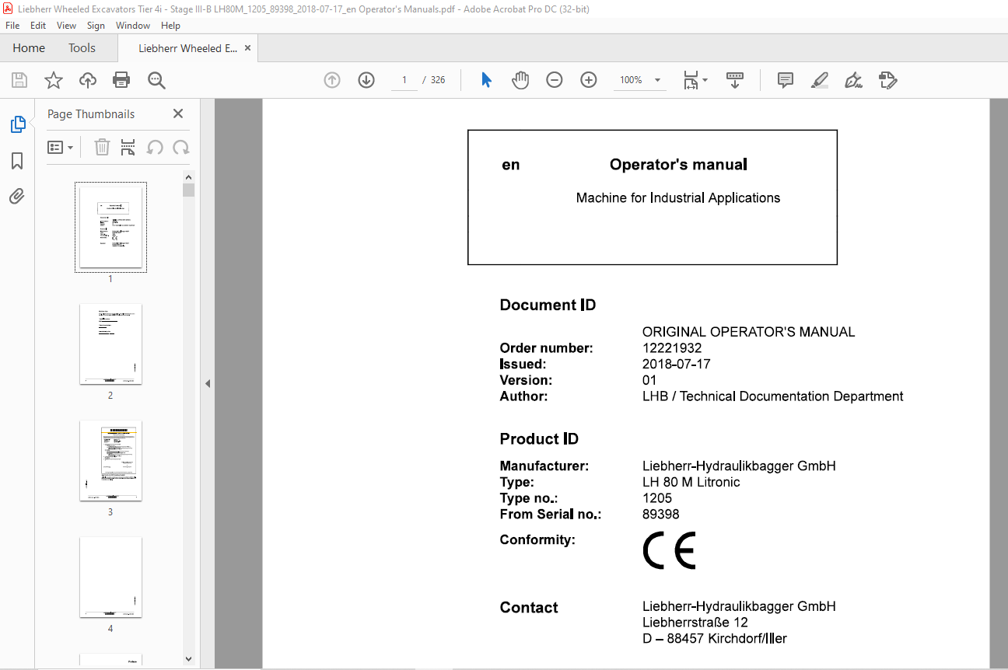Viewport: 1008px width, 670px height.
Task: Bookmark this file with the star icon
Action: click(x=53, y=80)
